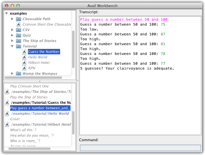Select the Greet entry point
The width and height of the screenshot is (205, 155).
pos(15,119)
